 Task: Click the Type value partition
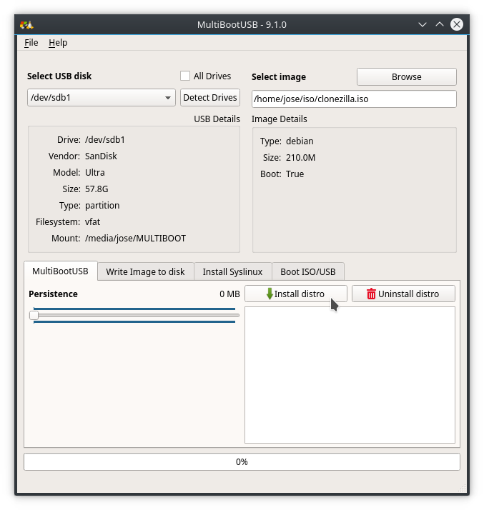tap(102, 206)
